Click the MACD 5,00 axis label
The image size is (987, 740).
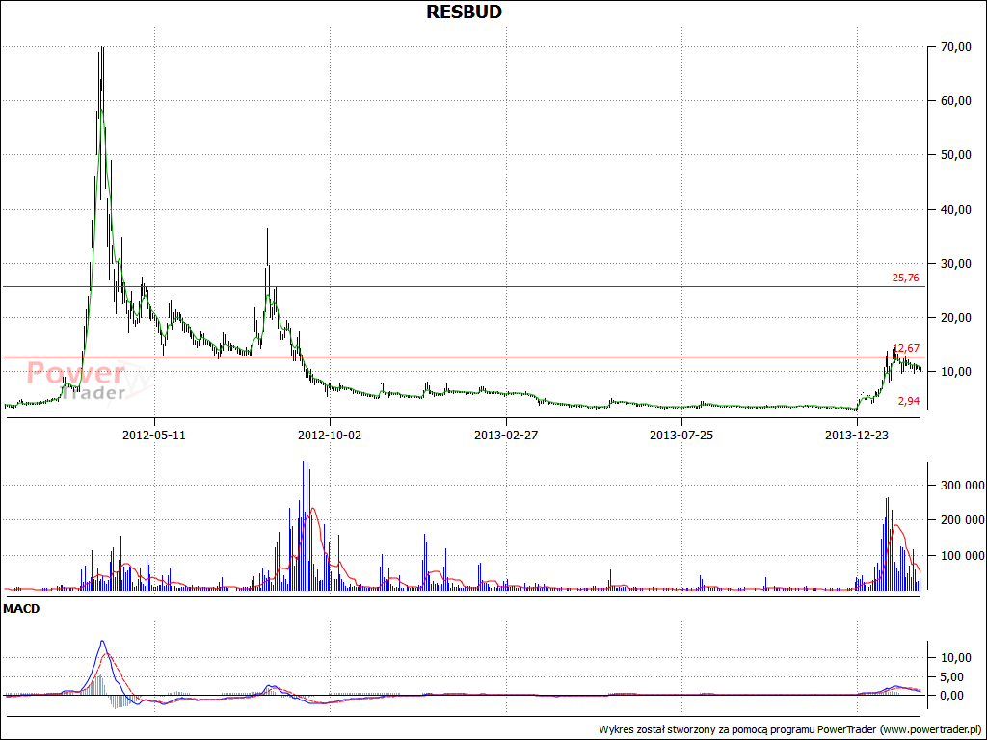click(x=953, y=677)
